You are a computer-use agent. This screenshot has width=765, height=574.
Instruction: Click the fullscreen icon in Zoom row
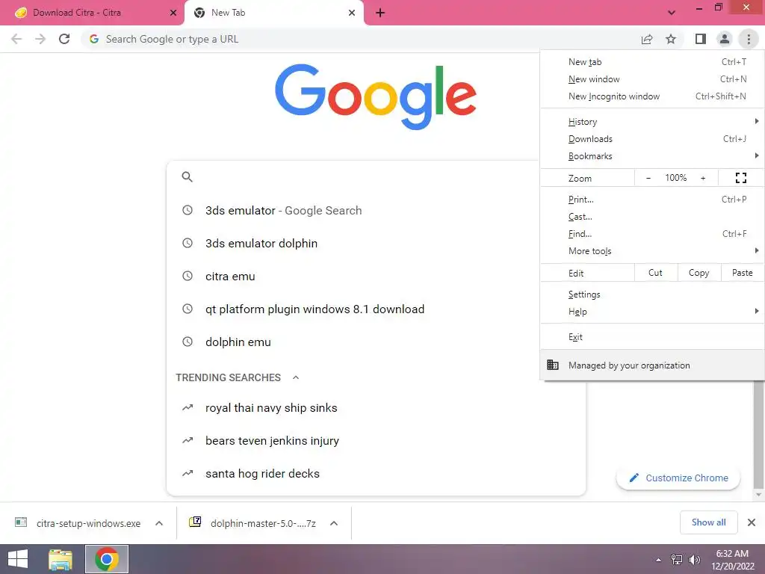point(740,178)
